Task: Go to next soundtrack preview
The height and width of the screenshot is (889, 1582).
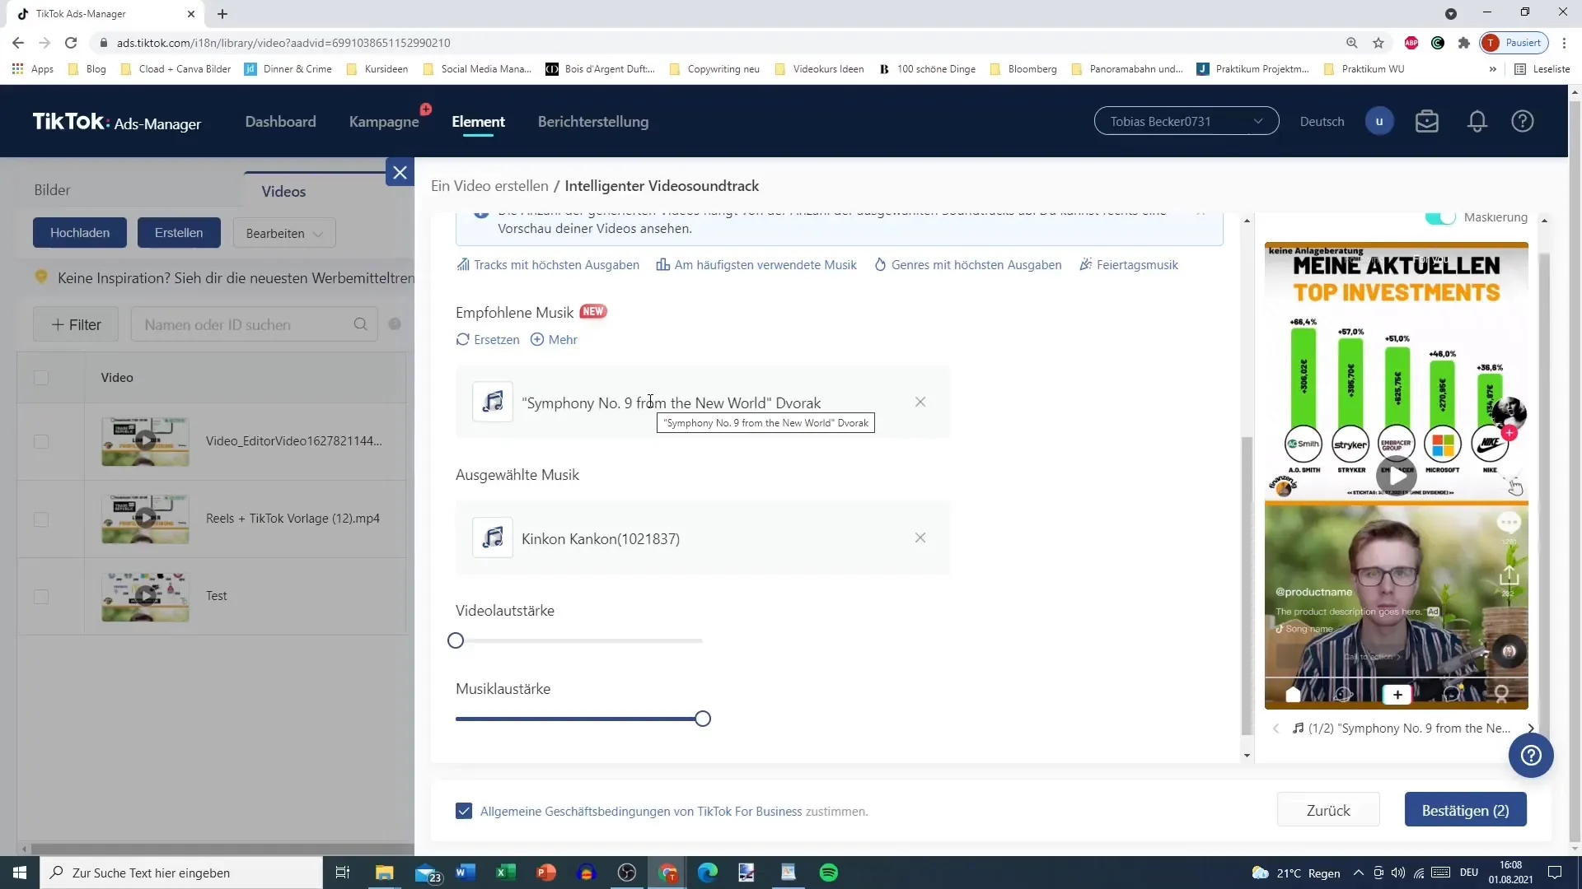Action: (1530, 728)
